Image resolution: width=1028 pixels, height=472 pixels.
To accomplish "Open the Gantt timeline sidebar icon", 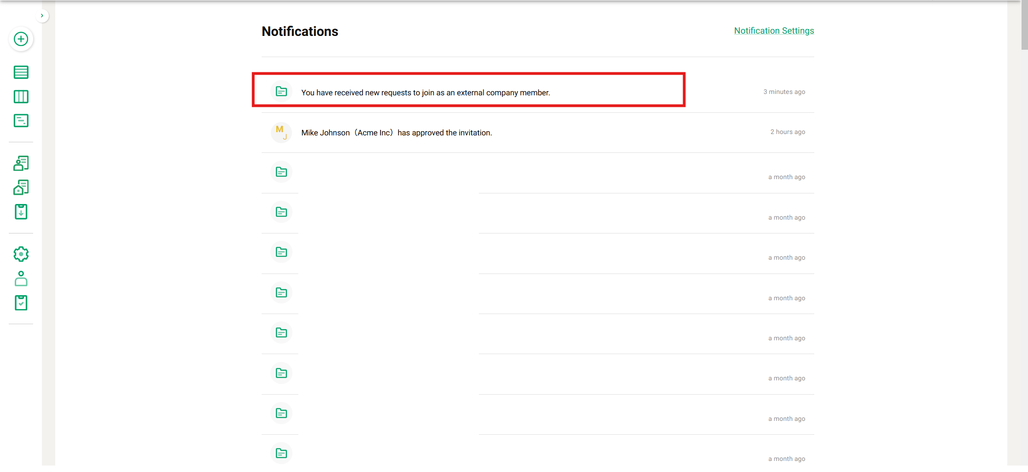I will pyautogui.click(x=21, y=121).
